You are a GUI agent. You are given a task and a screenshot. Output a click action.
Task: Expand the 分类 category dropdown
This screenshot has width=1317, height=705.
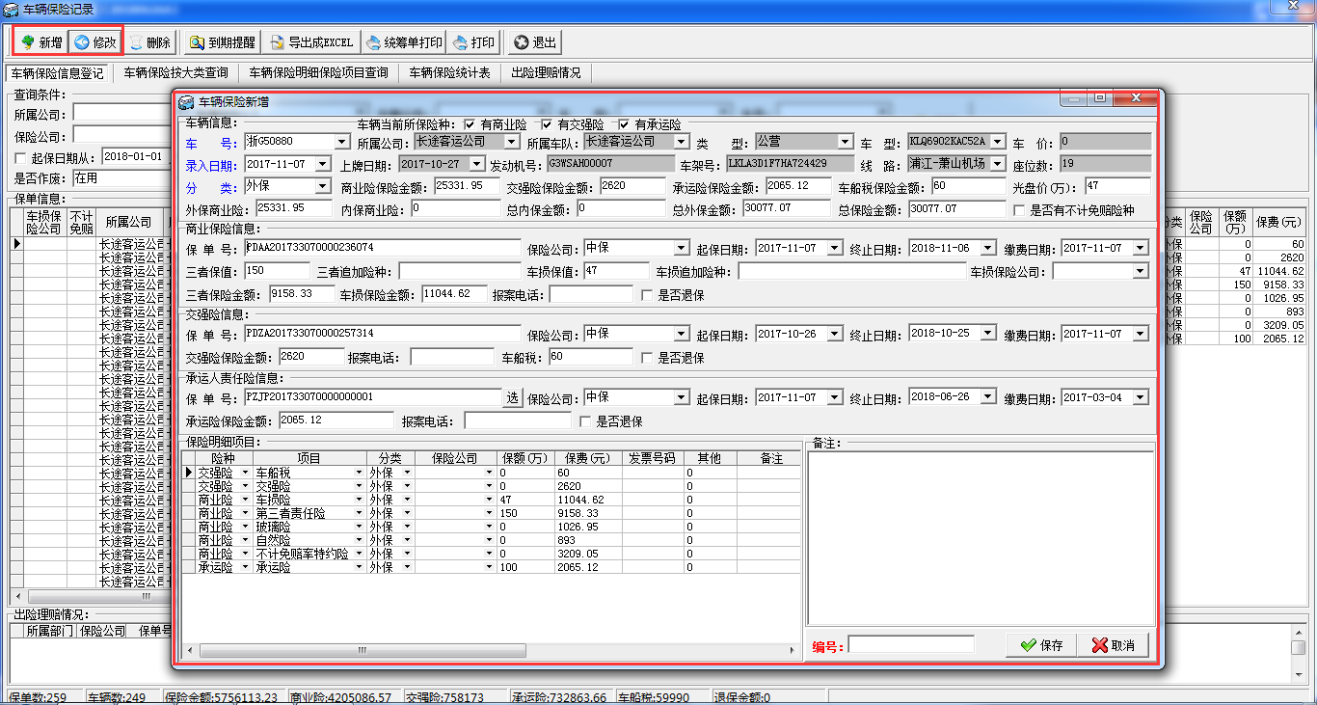[x=322, y=186]
